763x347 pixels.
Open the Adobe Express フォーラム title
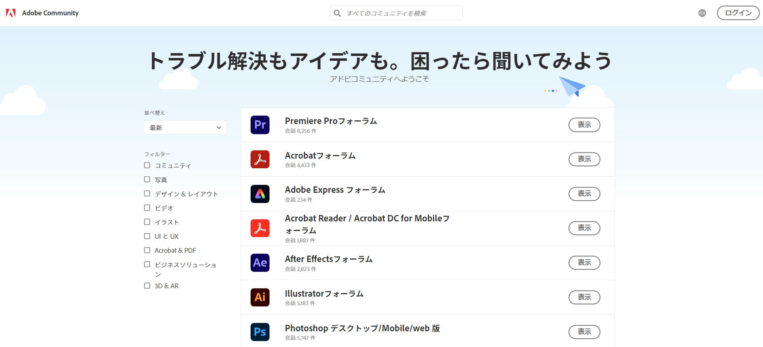335,190
